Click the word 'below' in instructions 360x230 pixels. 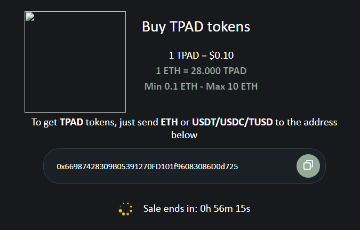coord(185,135)
